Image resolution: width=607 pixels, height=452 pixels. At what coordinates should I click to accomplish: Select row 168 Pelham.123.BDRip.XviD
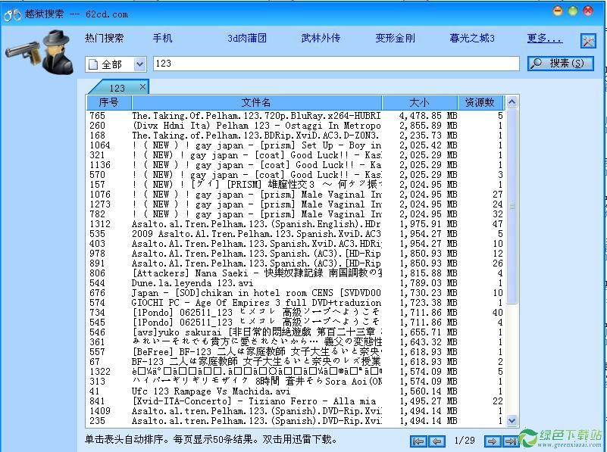[296, 136]
